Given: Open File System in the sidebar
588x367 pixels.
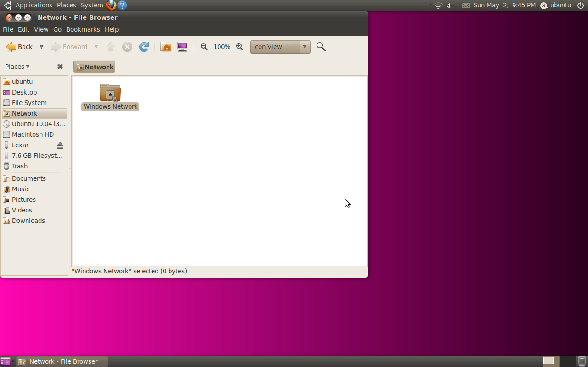Looking at the screenshot, I should click(34, 103).
